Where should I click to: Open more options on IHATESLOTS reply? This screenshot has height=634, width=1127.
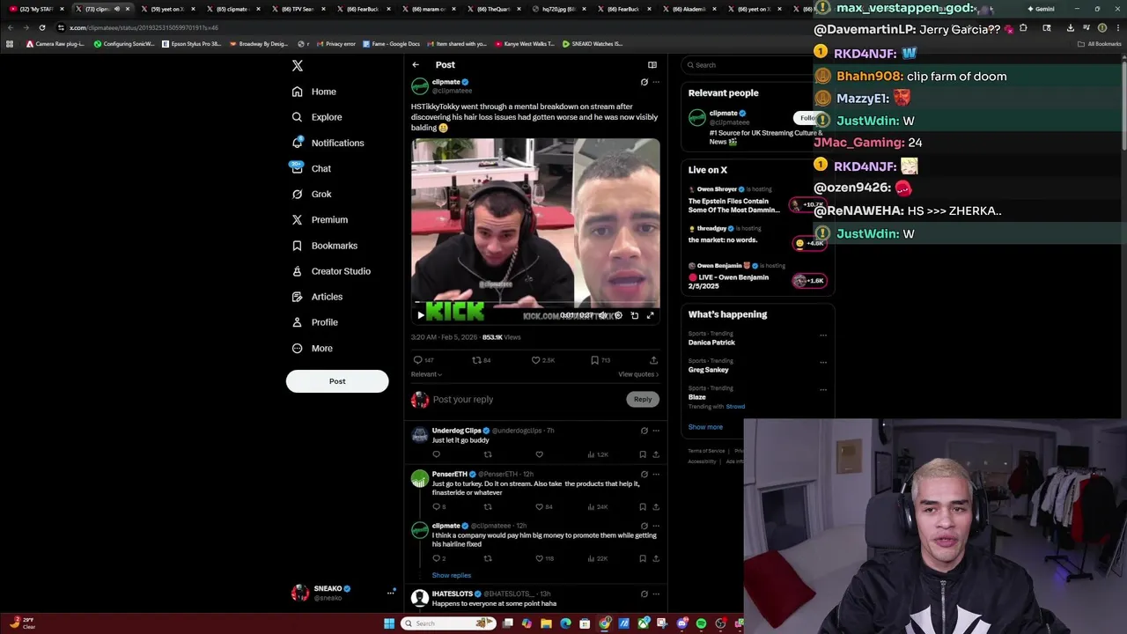click(656, 593)
